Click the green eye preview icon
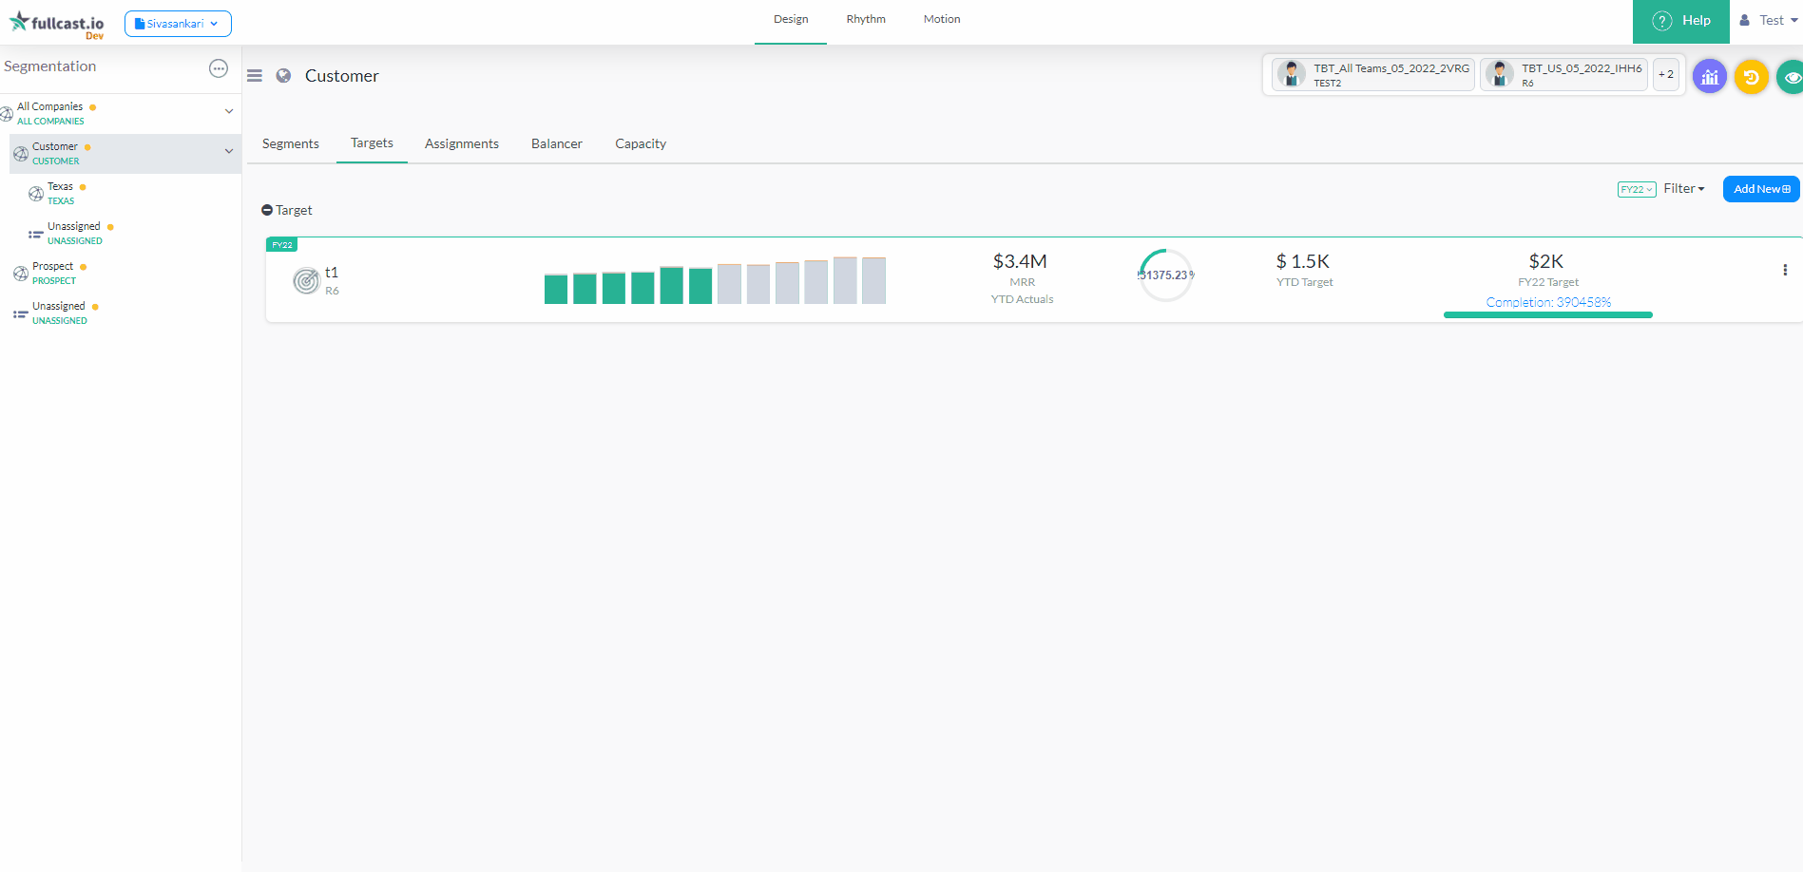This screenshot has width=1803, height=872. click(1793, 77)
